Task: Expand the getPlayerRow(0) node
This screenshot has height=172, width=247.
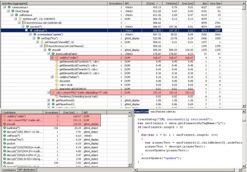Action: (x=49, y=100)
